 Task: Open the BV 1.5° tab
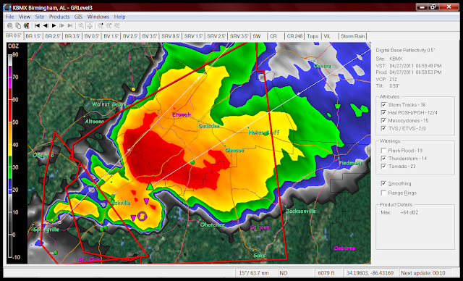111,36
